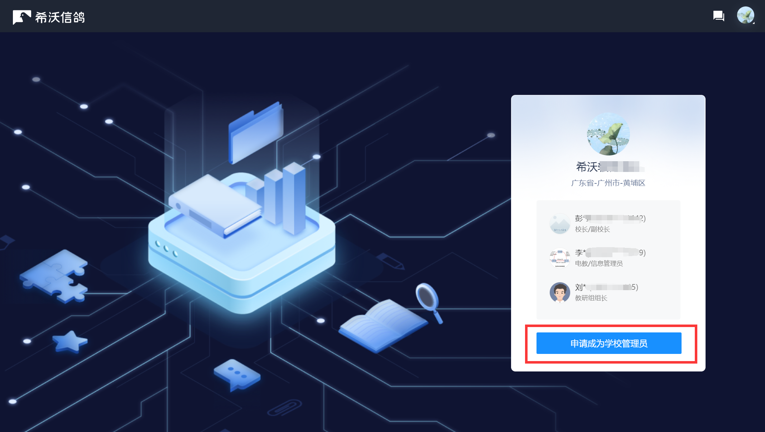Select the 校长/副校长 admin's avatar

(x=560, y=224)
